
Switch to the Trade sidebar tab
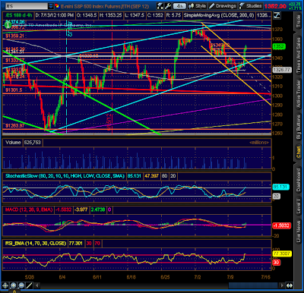[299, 21]
